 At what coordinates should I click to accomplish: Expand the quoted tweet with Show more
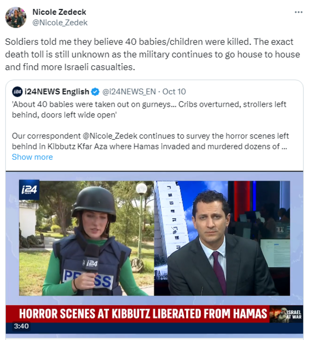pos(32,157)
